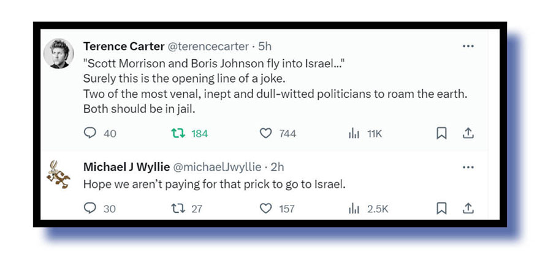Click the Terence Carter display name

click(123, 46)
